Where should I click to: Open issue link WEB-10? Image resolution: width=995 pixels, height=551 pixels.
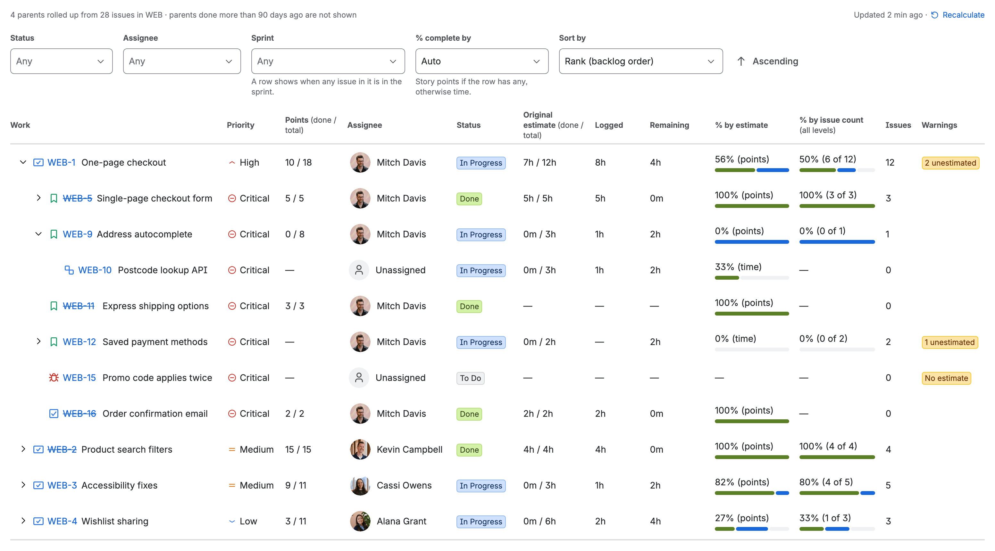(95, 270)
